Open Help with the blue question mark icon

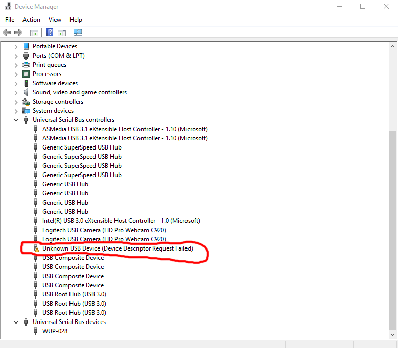(x=50, y=32)
